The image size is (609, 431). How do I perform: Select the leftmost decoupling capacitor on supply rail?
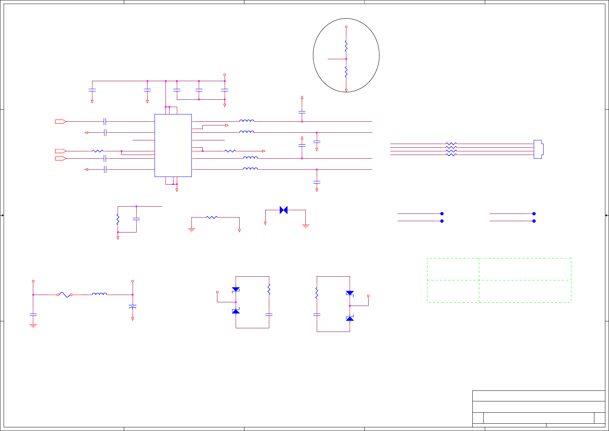tap(92, 90)
